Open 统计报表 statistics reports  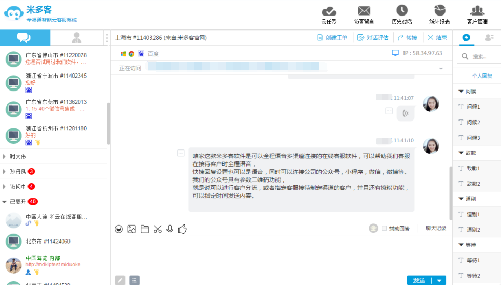[439, 14]
